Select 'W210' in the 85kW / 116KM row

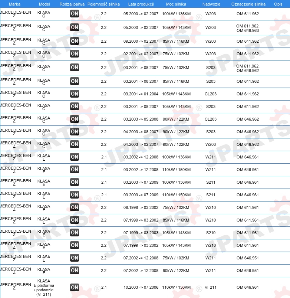click(x=211, y=220)
